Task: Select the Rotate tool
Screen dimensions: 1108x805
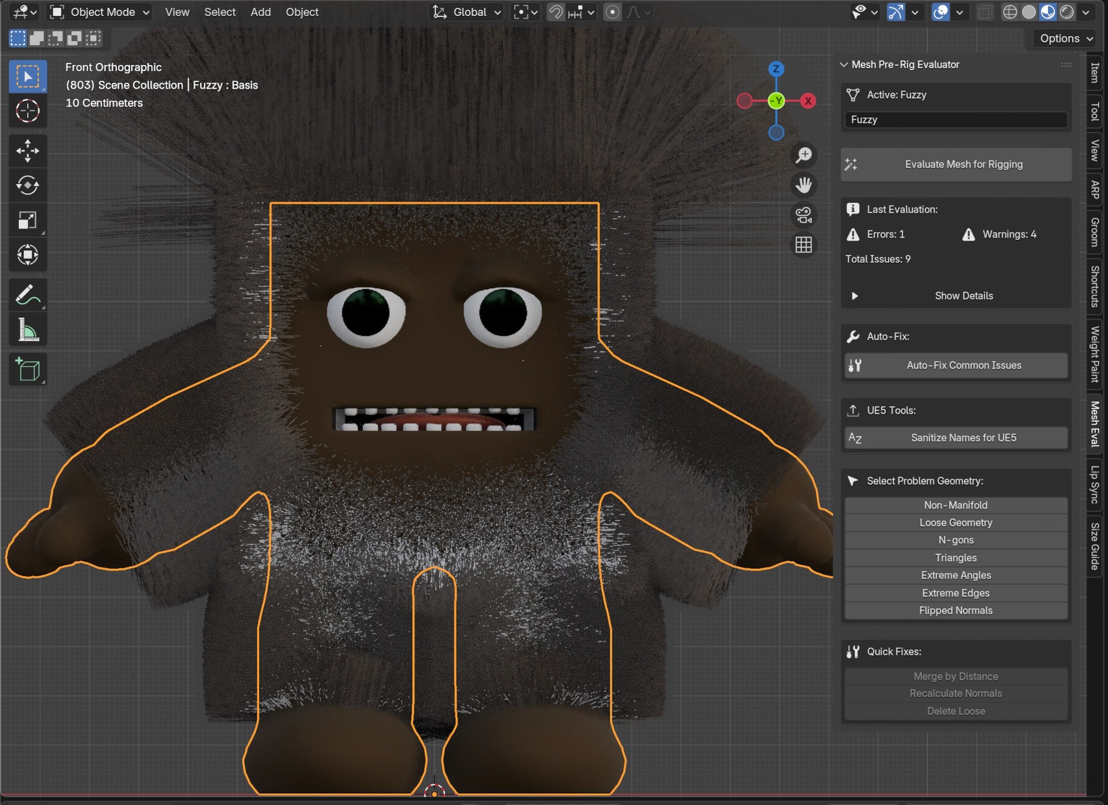Action: coord(28,186)
